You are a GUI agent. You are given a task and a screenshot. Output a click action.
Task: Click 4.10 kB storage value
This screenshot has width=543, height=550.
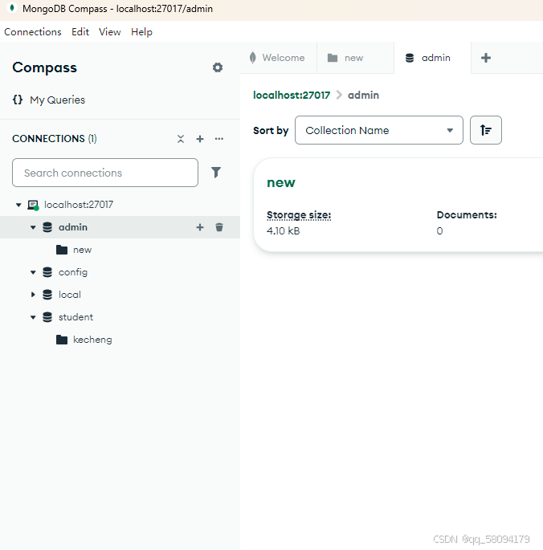pos(284,230)
